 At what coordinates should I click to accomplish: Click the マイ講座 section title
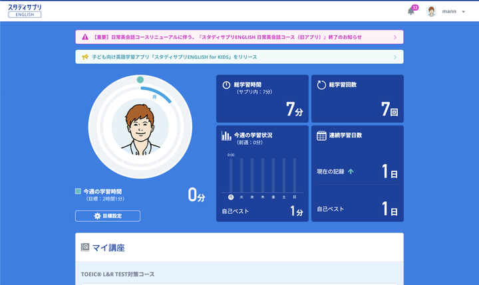(x=108, y=248)
